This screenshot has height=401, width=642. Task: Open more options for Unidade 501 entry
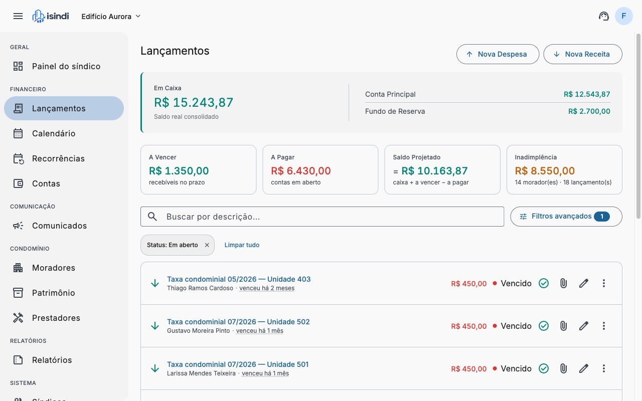pos(604,368)
